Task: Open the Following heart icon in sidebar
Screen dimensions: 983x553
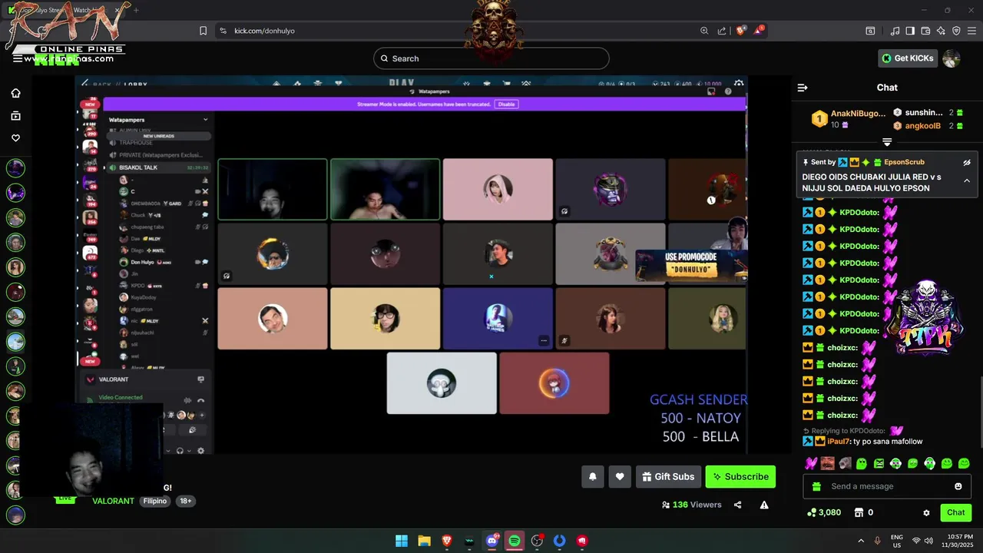Action: [15, 138]
